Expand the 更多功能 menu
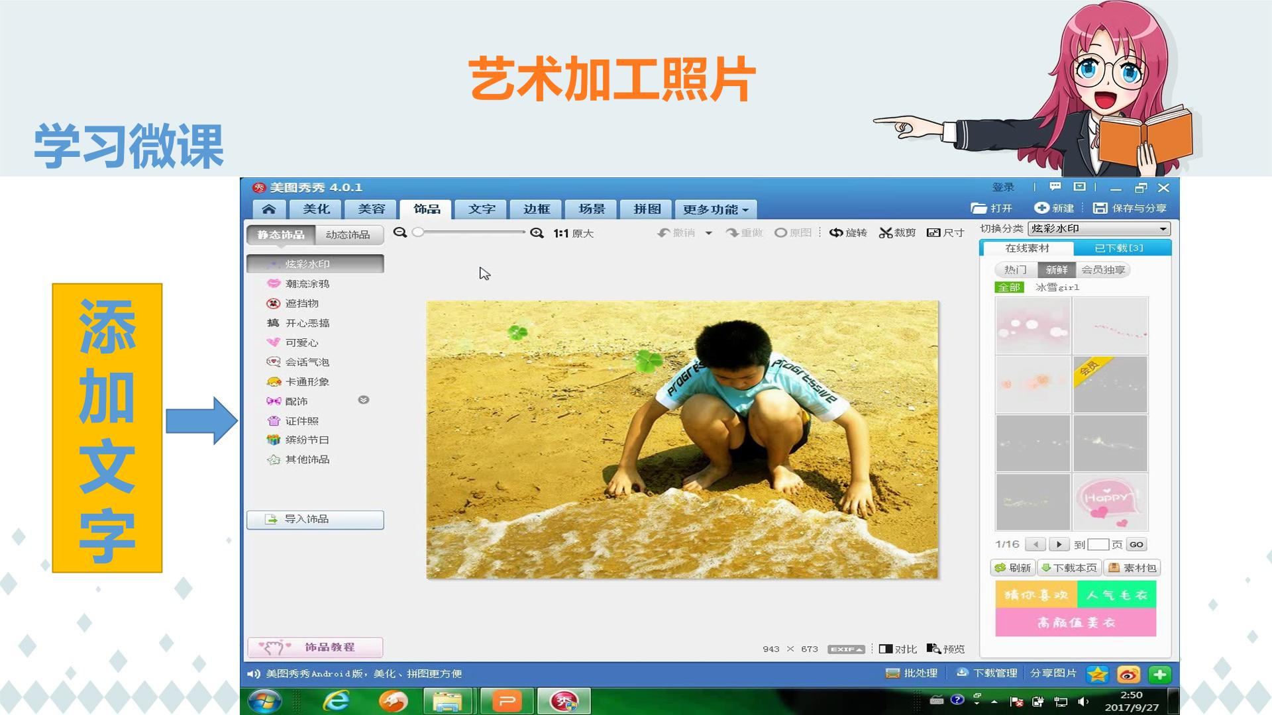 (x=715, y=209)
